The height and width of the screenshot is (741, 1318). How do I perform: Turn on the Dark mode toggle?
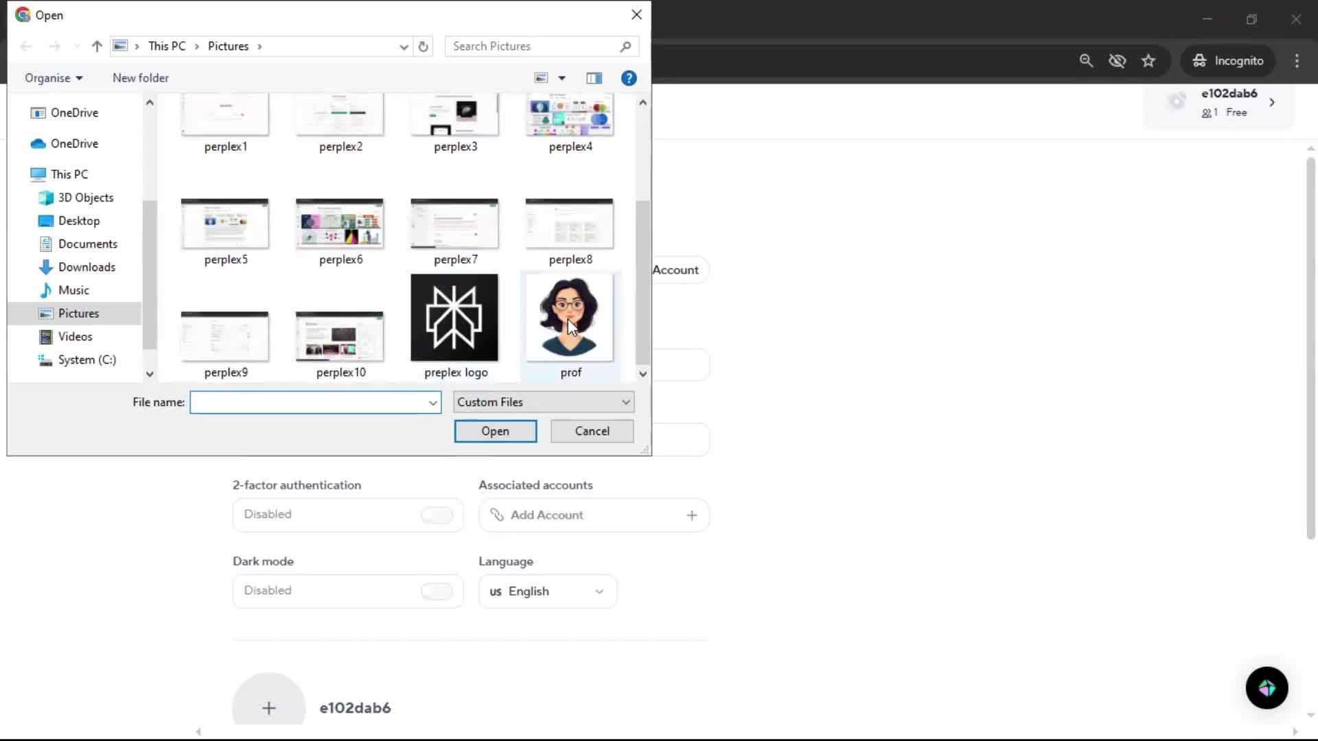pyautogui.click(x=437, y=591)
